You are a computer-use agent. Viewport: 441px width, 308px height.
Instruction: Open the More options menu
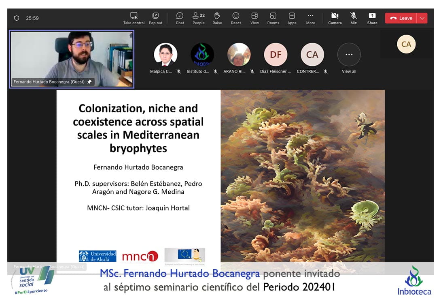click(310, 16)
